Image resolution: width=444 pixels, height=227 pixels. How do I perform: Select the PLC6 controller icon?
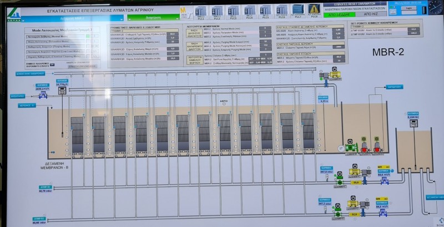coord(282,9)
